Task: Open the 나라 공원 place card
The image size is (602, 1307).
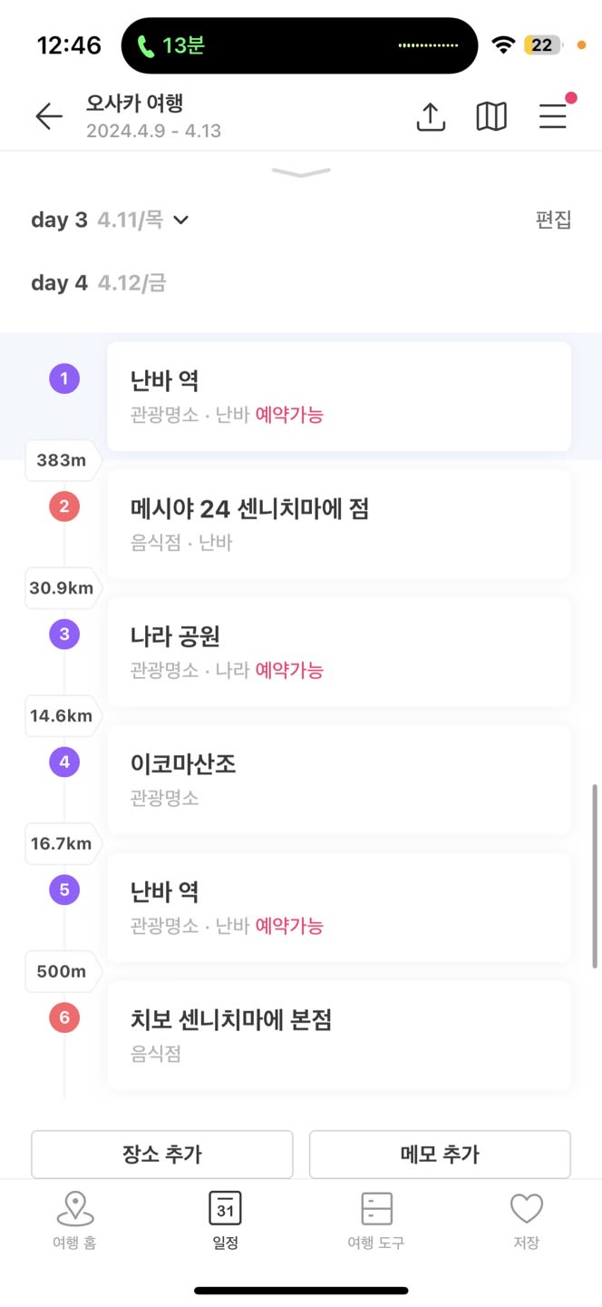Action: pos(339,652)
